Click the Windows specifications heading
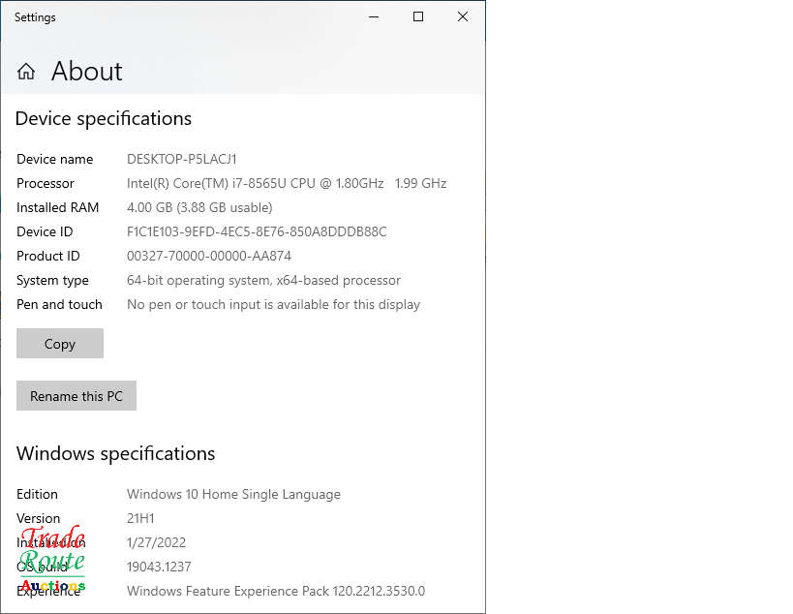 pos(115,453)
